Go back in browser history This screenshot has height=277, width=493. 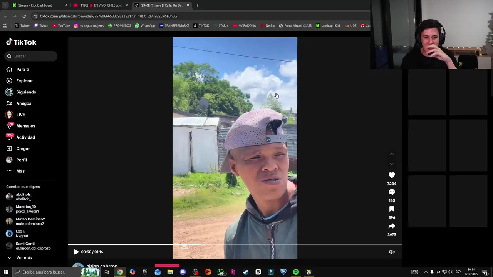5,16
